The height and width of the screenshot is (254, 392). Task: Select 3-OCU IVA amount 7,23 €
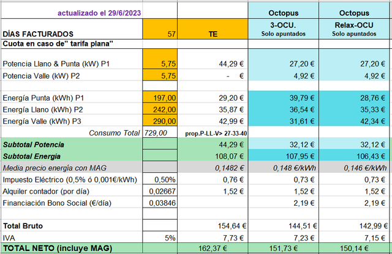(x=284, y=238)
